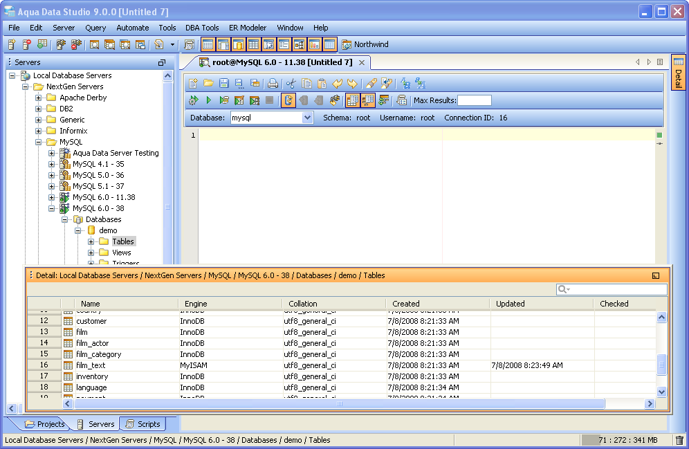Sort by the Name column header

click(127, 304)
